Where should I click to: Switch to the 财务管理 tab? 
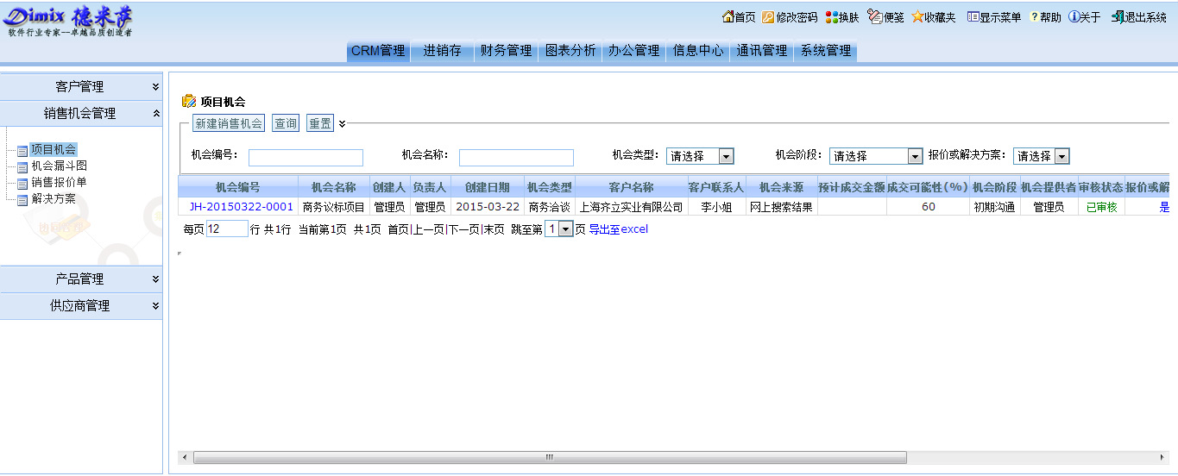506,51
